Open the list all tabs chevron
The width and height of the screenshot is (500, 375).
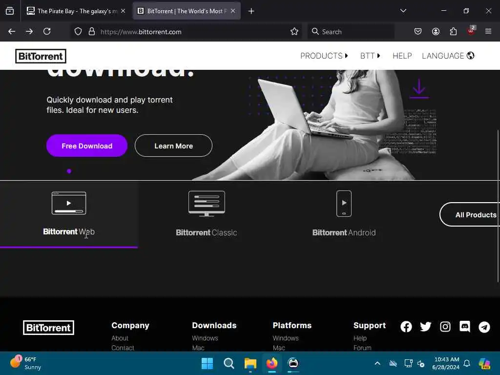(x=403, y=11)
